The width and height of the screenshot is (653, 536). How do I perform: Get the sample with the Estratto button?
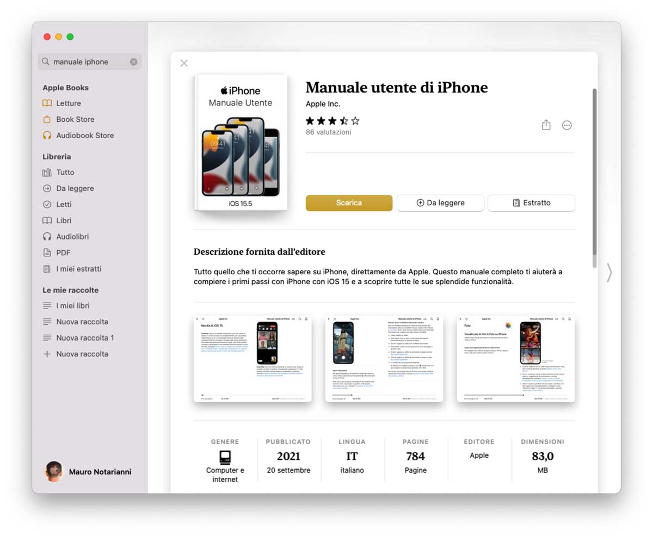tap(531, 202)
